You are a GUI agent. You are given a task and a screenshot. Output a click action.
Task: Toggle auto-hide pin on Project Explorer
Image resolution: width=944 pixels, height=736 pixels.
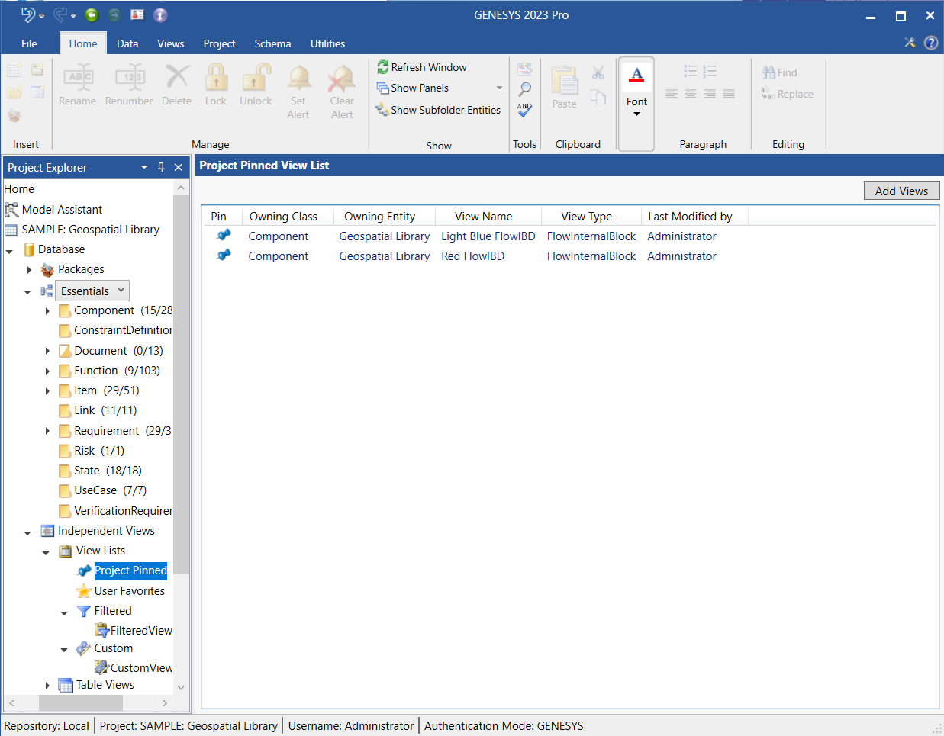point(161,167)
